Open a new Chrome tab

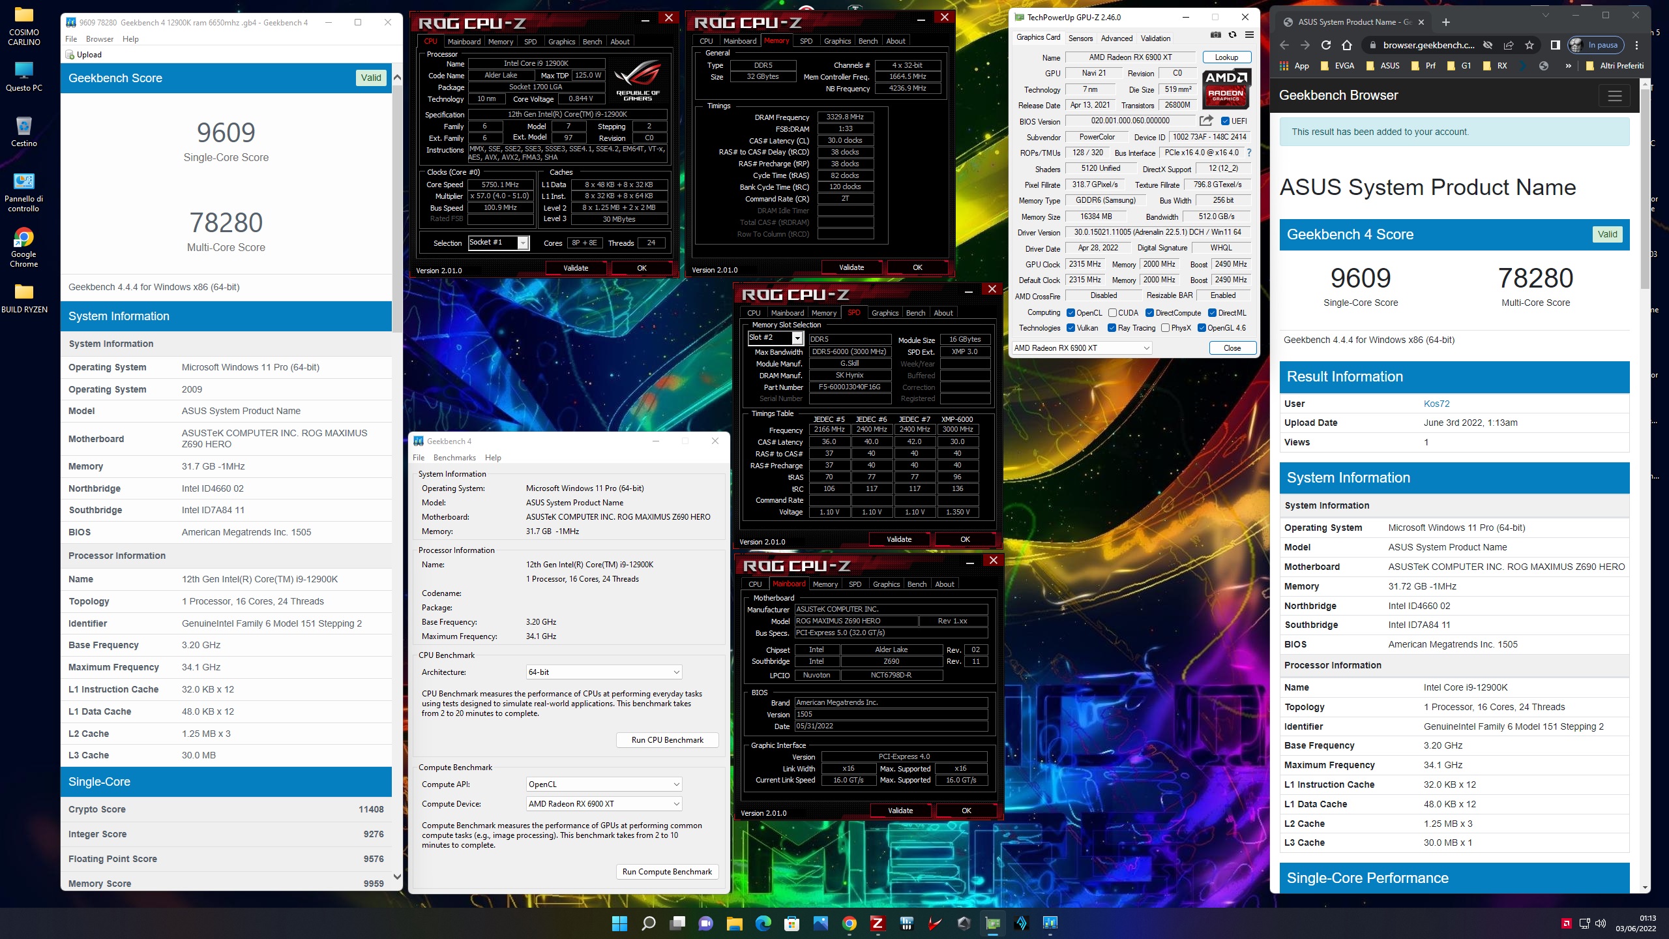[1446, 22]
